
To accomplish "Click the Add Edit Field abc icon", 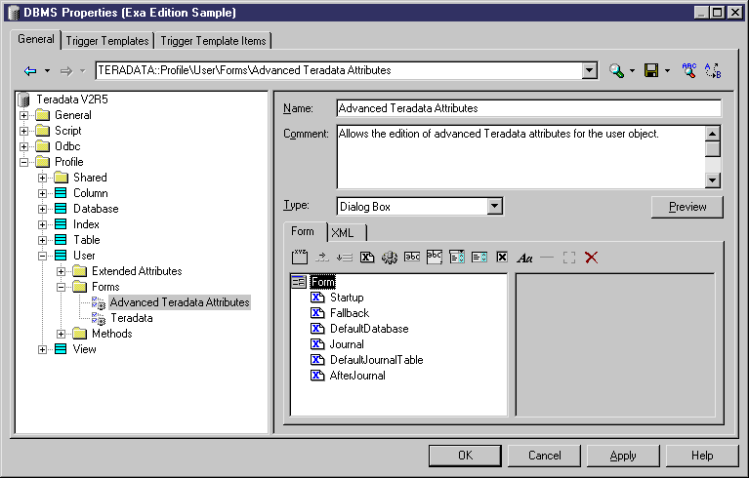I will (412, 258).
